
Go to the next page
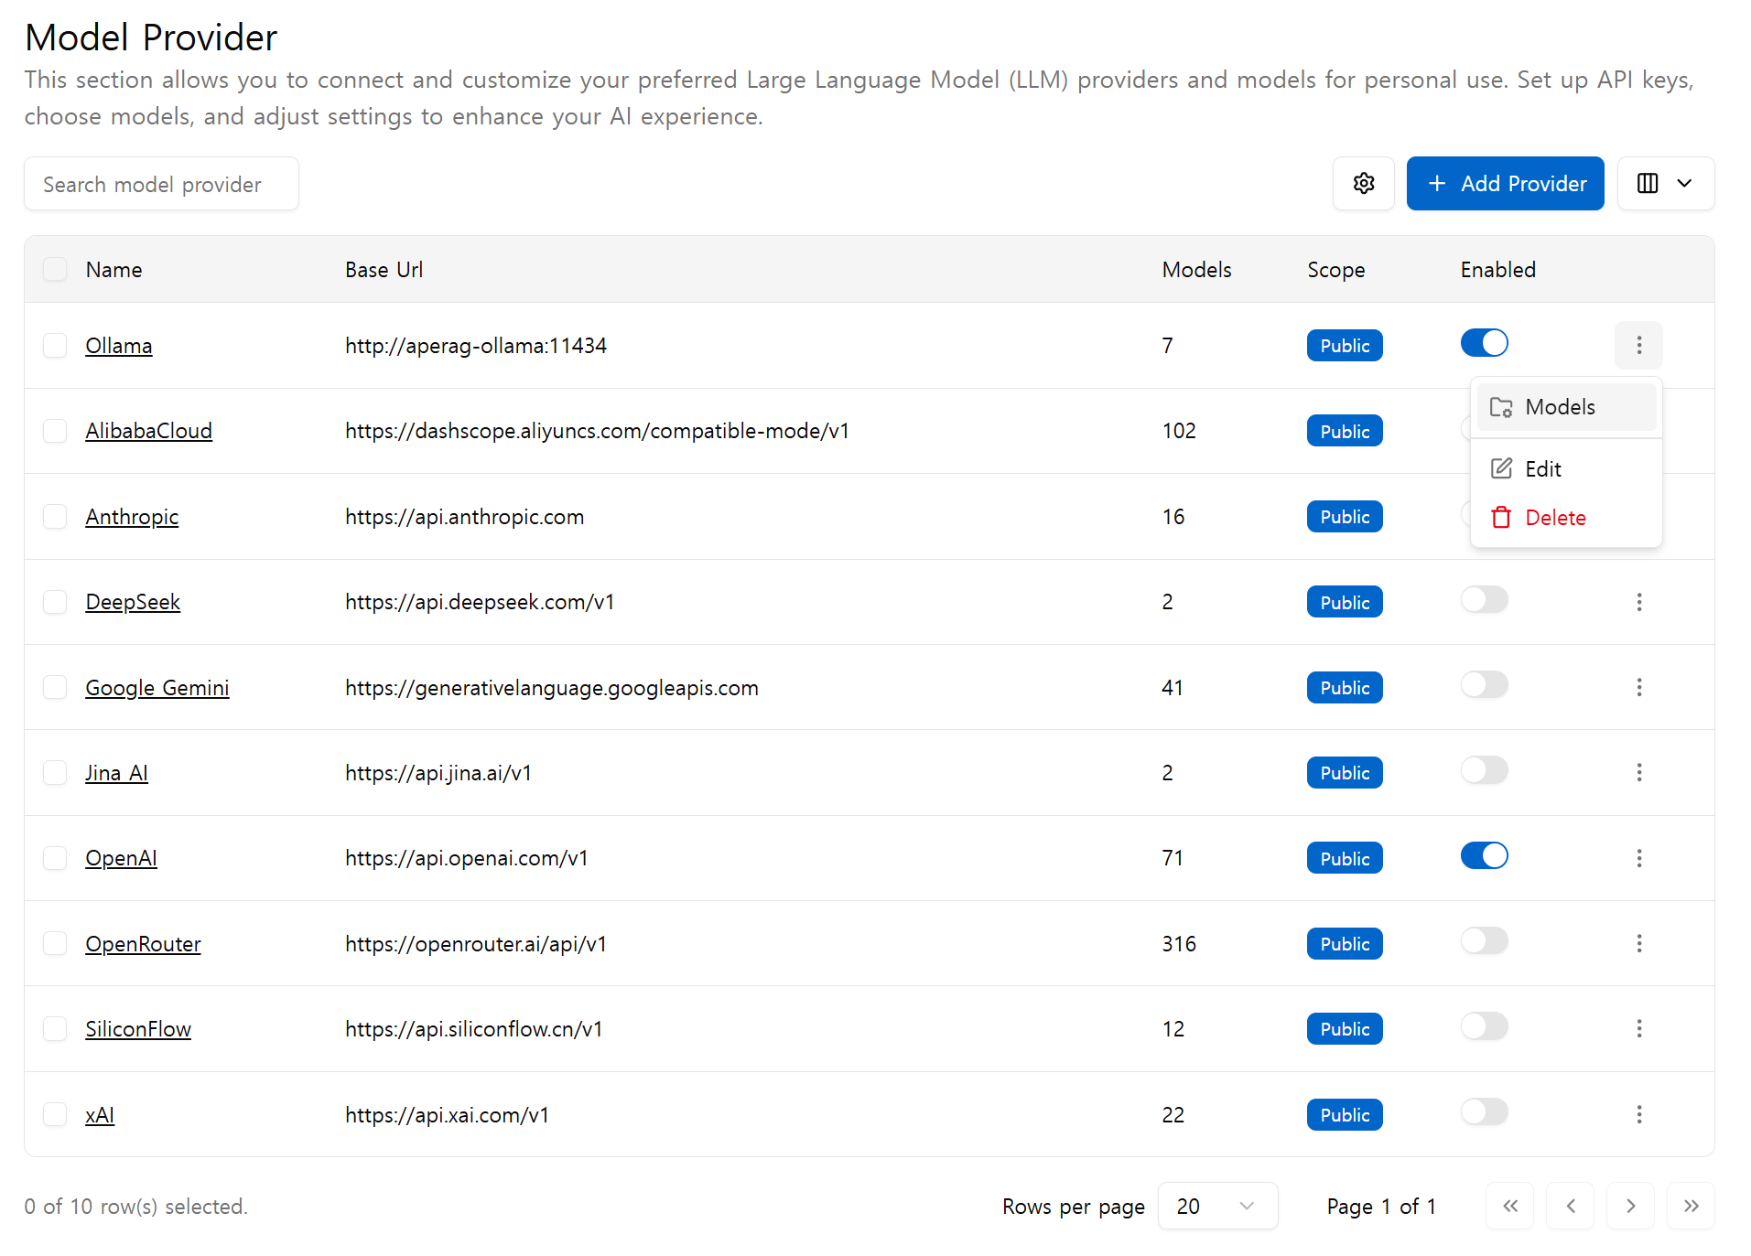point(1630,1206)
